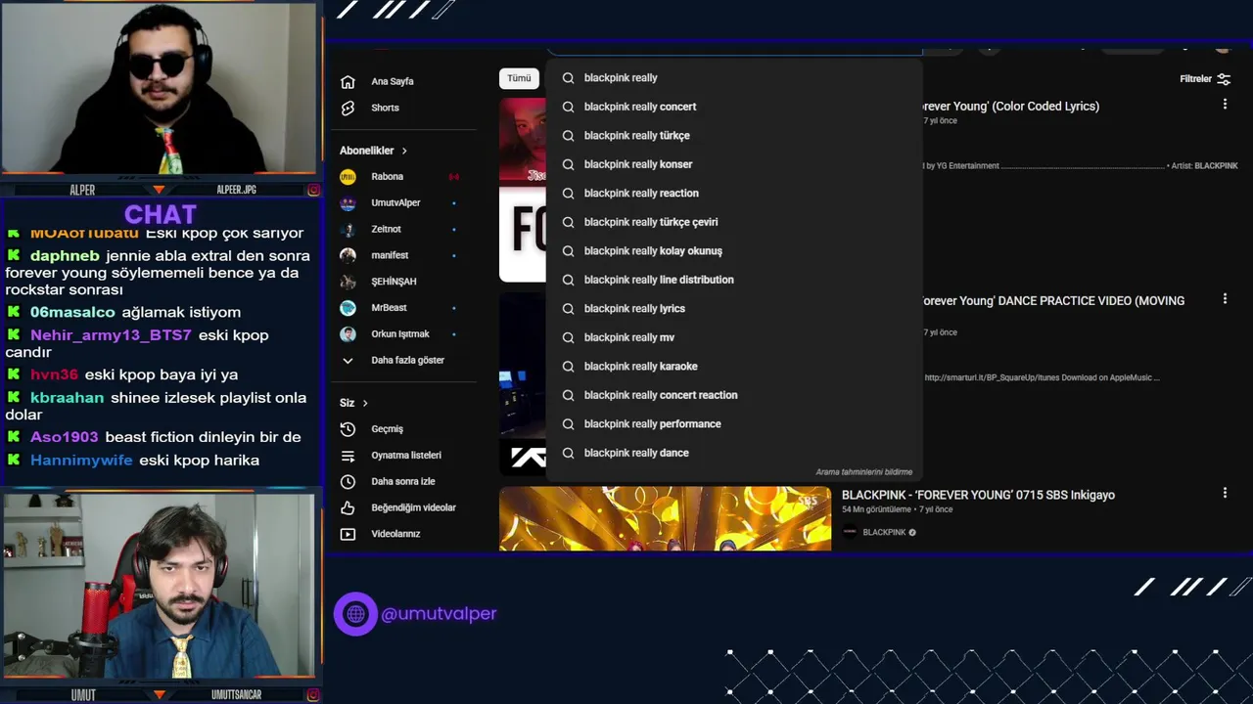Image resolution: width=1253 pixels, height=704 pixels.
Task: Click chat username hvn36
Action: (54, 374)
